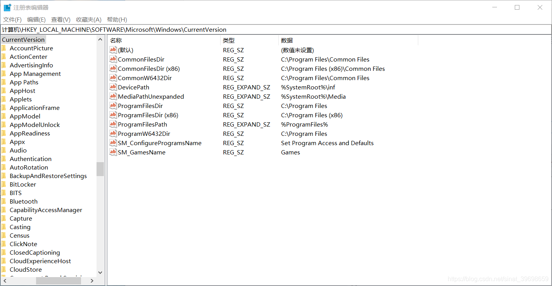The width and height of the screenshot is (552, 286).
Task: Click the folder icon of Audio key
Action: (4, 150)
